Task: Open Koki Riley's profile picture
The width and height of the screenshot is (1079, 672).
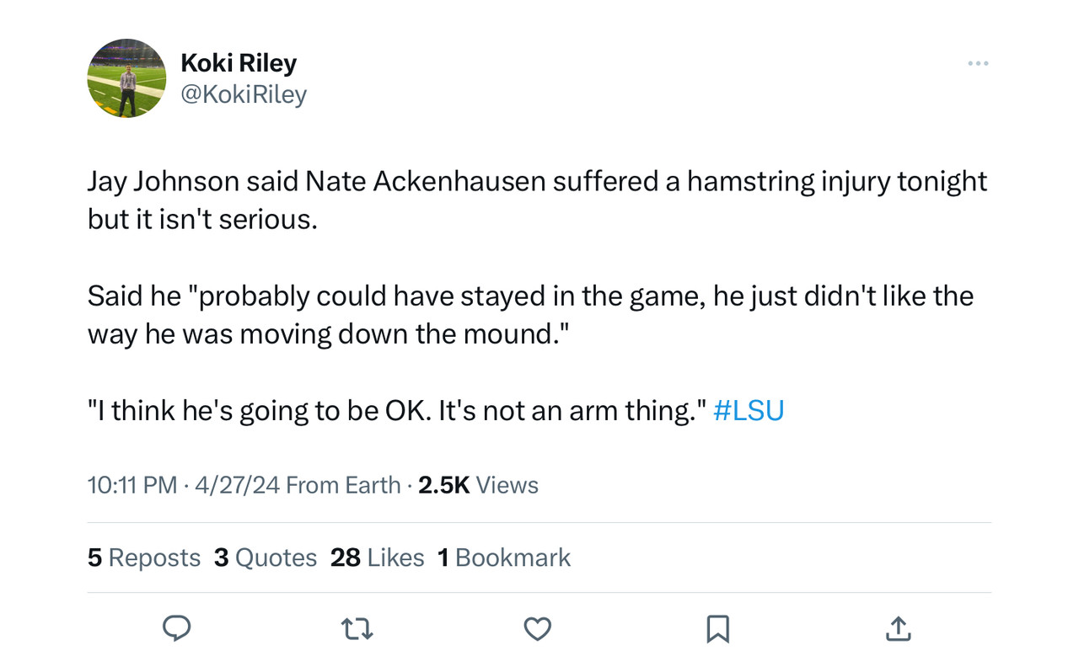Action: pyautogui.click(x=127, y=78)
